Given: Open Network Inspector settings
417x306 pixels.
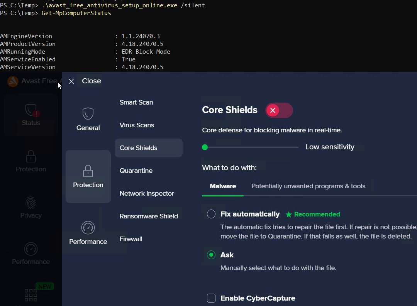Looking at the screenshot, I should pyautogui.click(x=147, y=193).
